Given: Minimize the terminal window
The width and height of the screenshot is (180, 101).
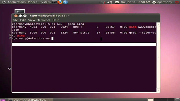Looking at the screenshot, I should pos(20,15).
